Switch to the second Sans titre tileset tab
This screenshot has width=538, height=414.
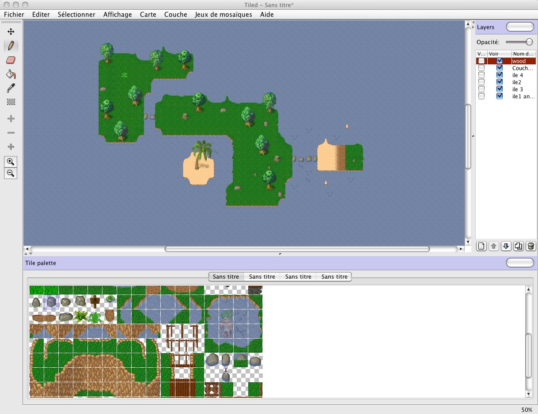click(262, 277)
